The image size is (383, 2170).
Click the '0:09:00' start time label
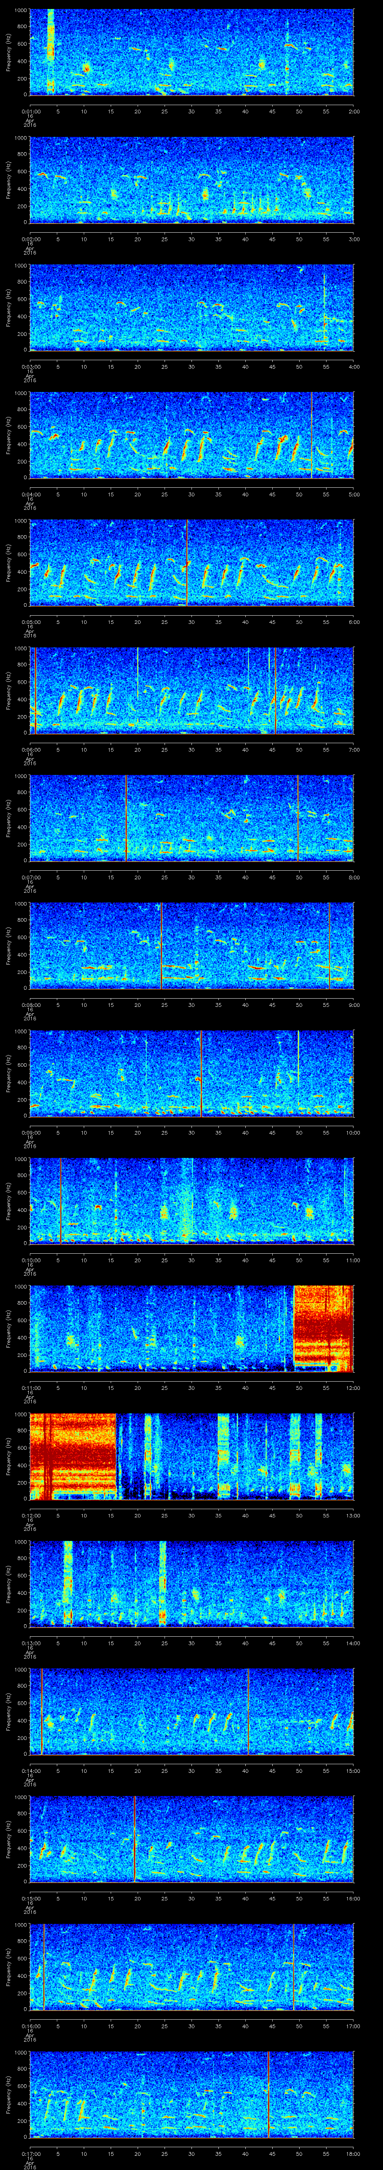coord(30,1132)
